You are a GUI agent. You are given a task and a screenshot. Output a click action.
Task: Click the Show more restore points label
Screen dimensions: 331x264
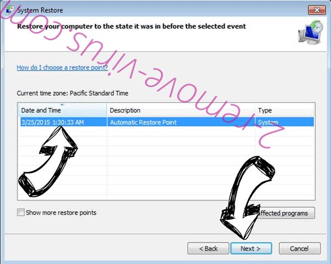point(61,213)
